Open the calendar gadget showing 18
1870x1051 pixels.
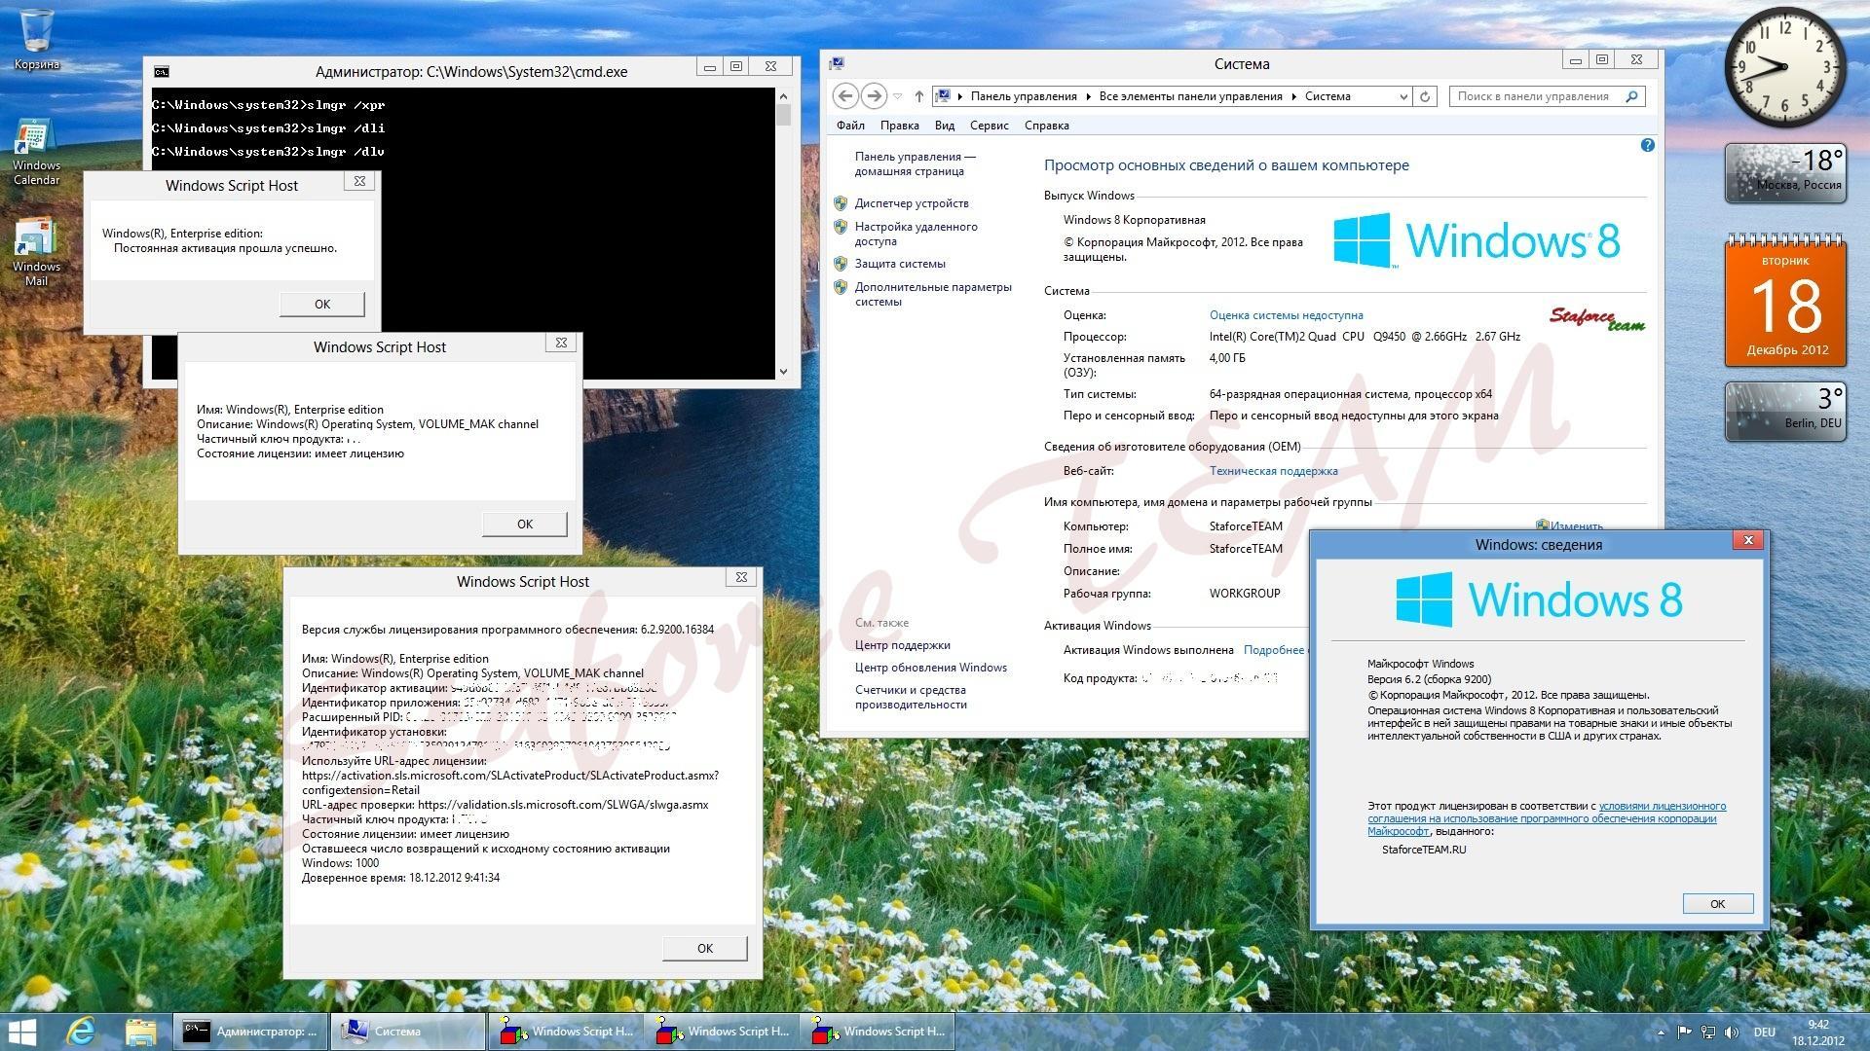1785,302
